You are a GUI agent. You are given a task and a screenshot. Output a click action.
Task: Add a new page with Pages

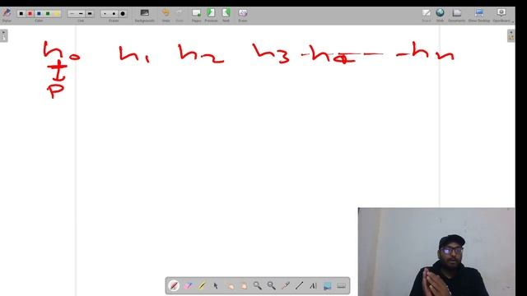(196, 15)
